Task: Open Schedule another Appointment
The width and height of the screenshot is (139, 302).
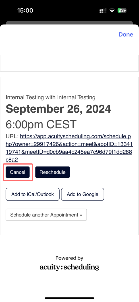Action: pos(46,215)
